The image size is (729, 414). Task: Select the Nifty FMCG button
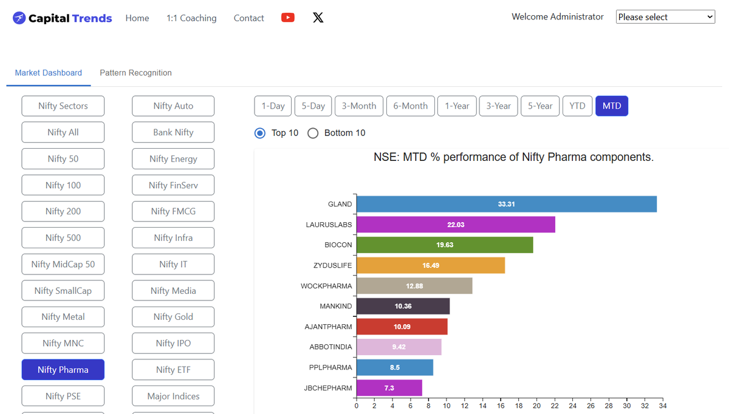173,211
